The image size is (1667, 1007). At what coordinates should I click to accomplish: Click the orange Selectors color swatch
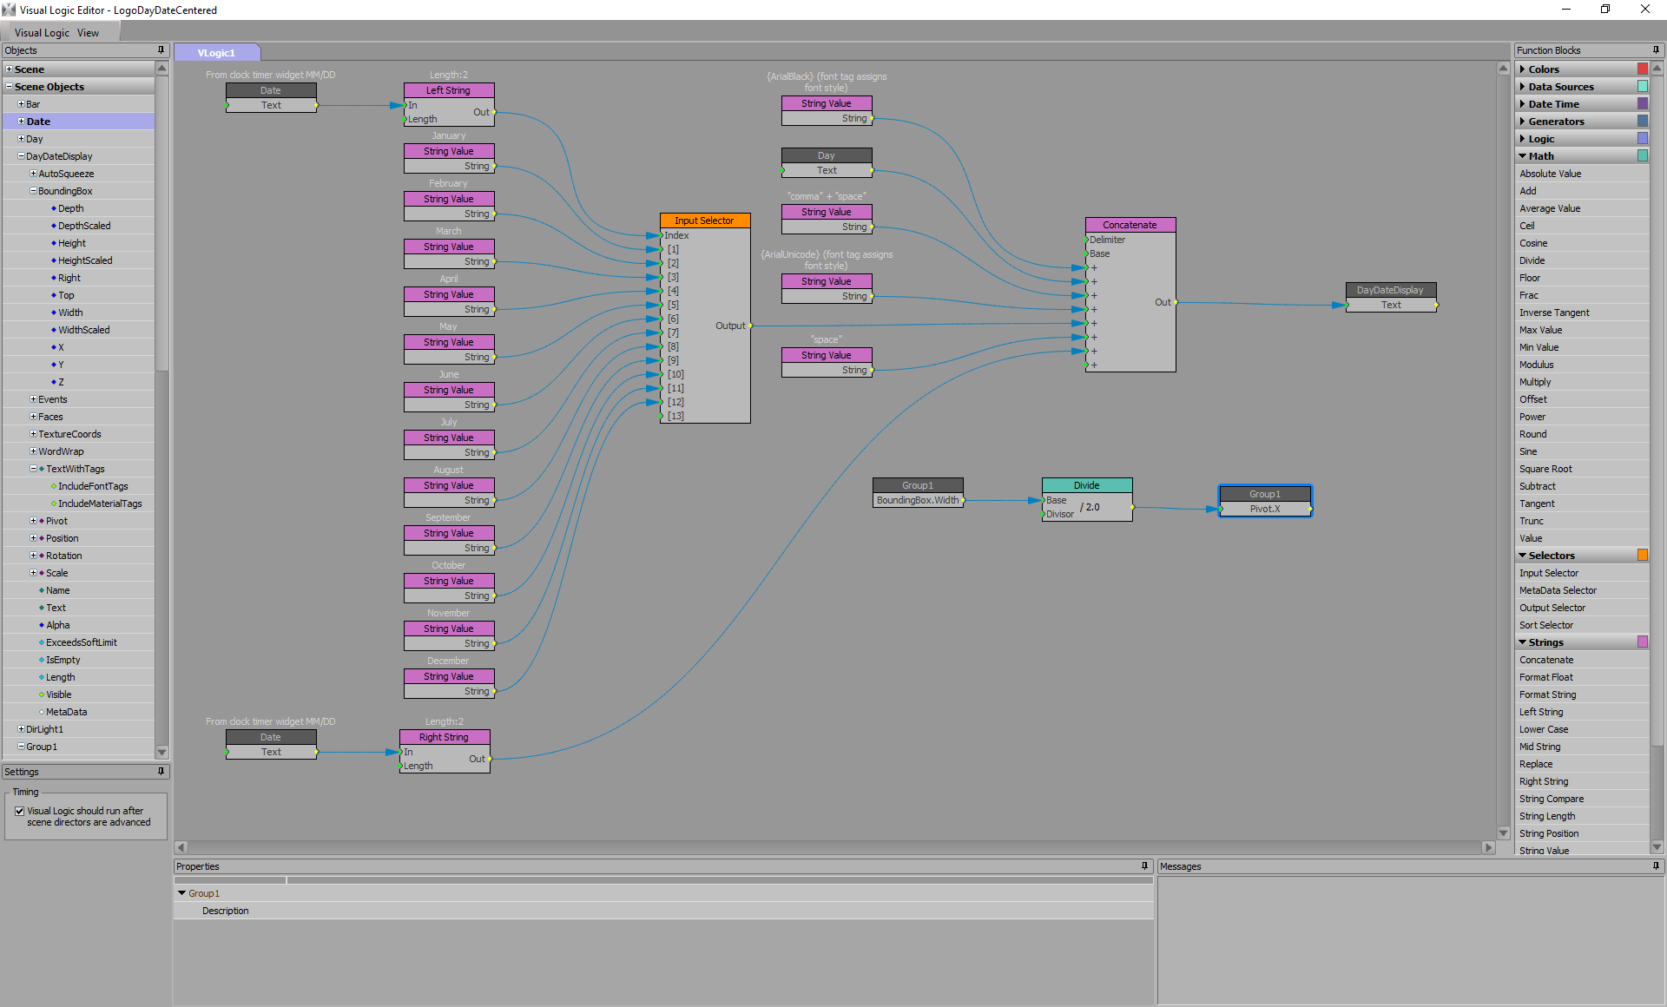(x=1642, y=556)
